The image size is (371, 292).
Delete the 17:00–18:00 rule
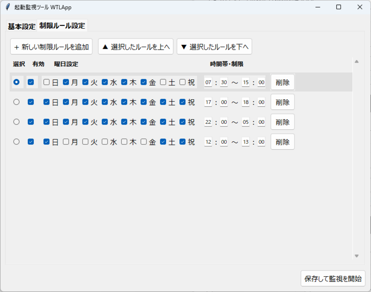coord(282,102)
